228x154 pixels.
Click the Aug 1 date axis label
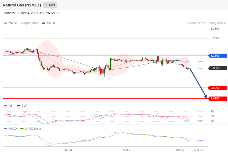click(x=127, y=150)
